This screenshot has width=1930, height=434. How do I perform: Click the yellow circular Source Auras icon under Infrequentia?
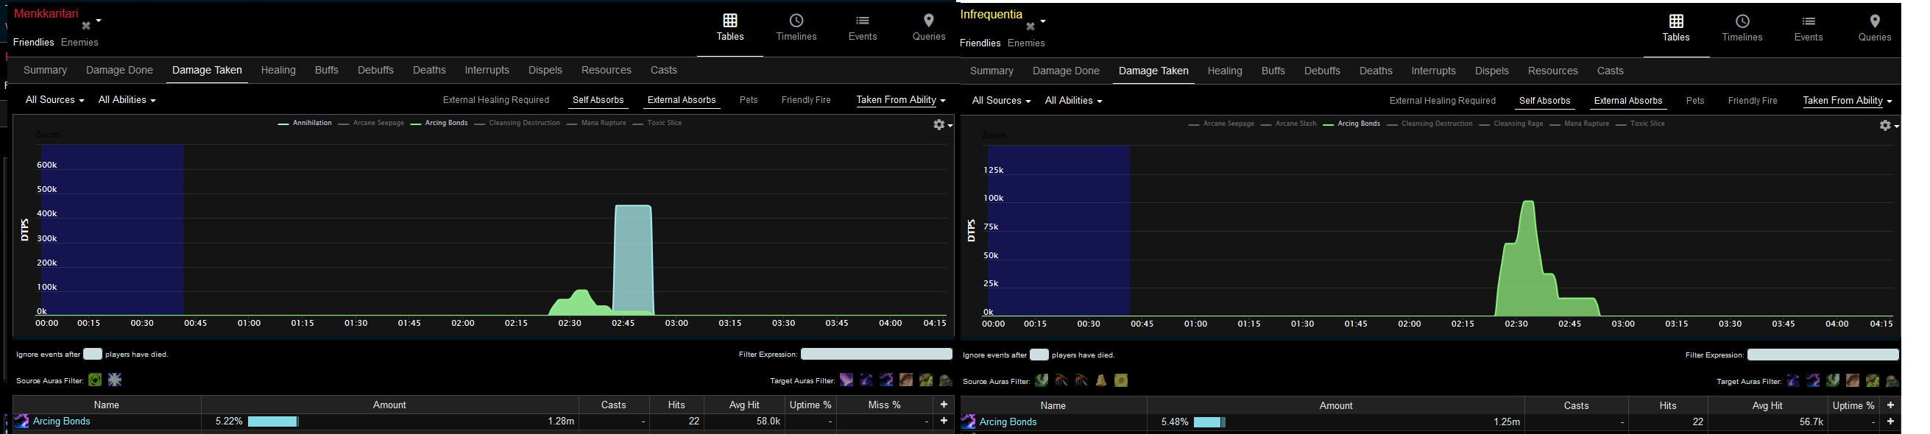pos(1121,381)
